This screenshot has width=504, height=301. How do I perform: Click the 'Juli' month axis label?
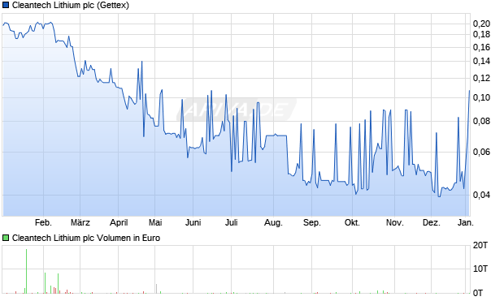pos(232,222)
